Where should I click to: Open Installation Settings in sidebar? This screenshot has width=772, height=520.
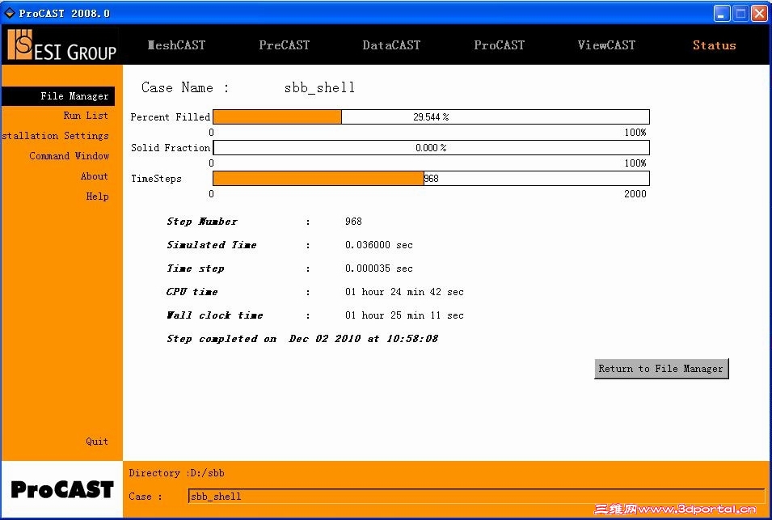point(55,135)
